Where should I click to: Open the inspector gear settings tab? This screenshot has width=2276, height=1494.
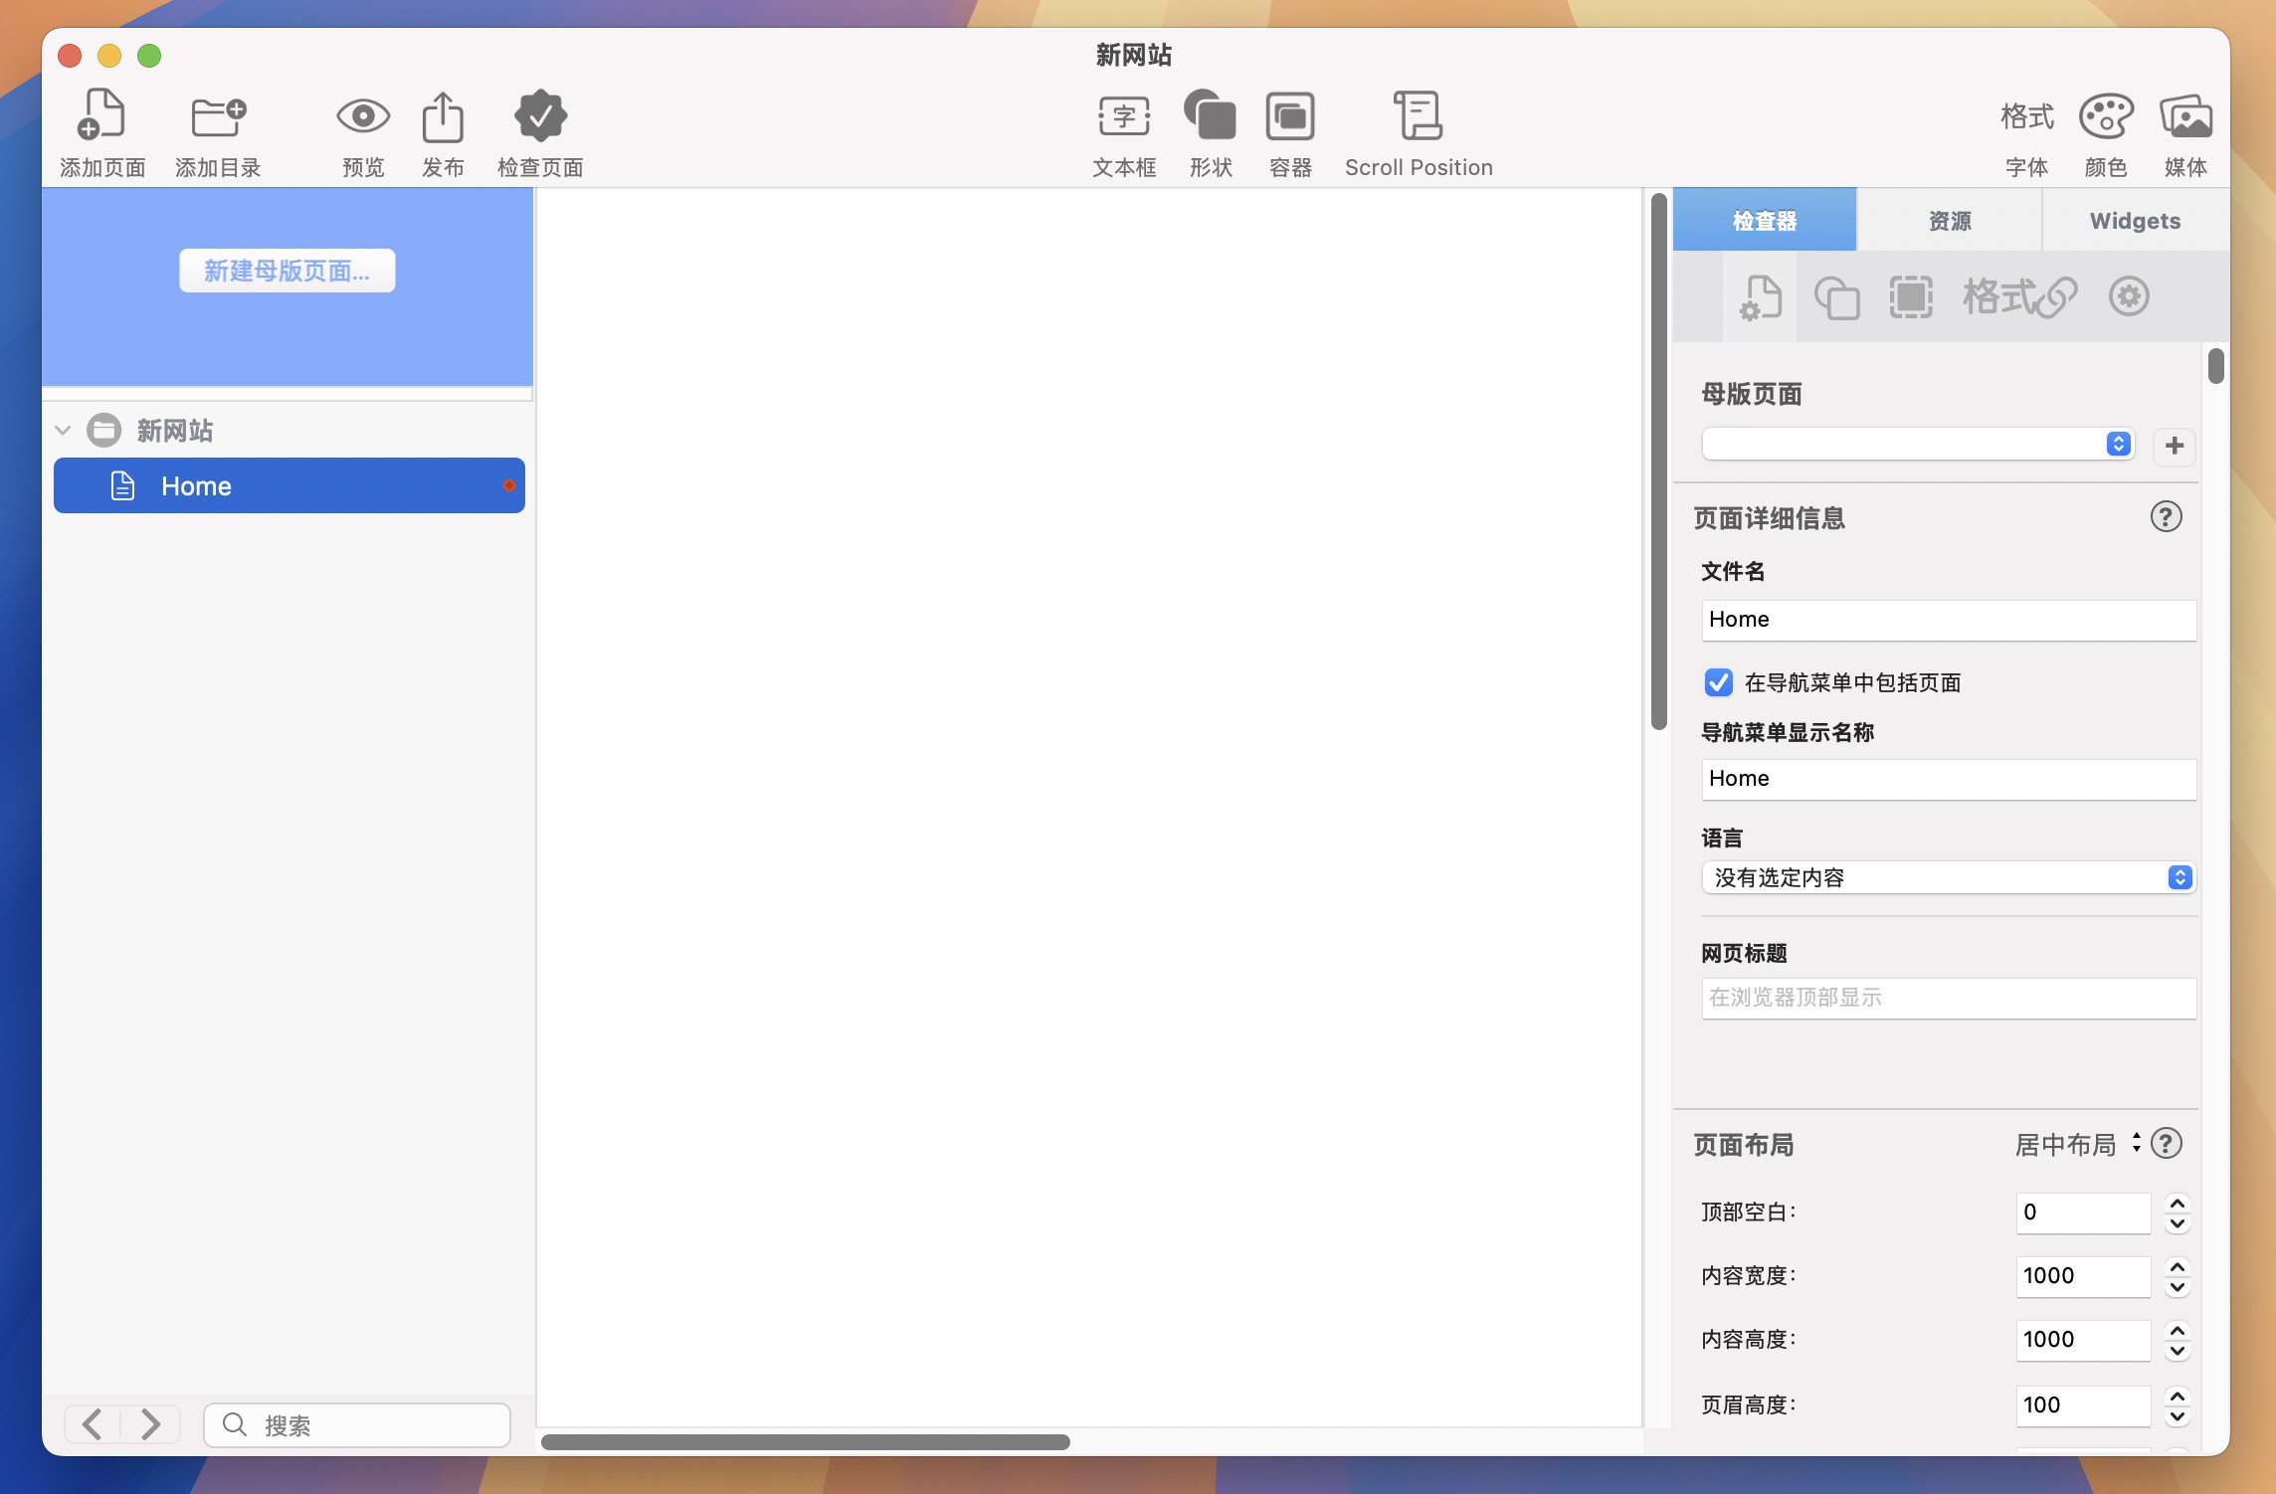click(2129, 296)
